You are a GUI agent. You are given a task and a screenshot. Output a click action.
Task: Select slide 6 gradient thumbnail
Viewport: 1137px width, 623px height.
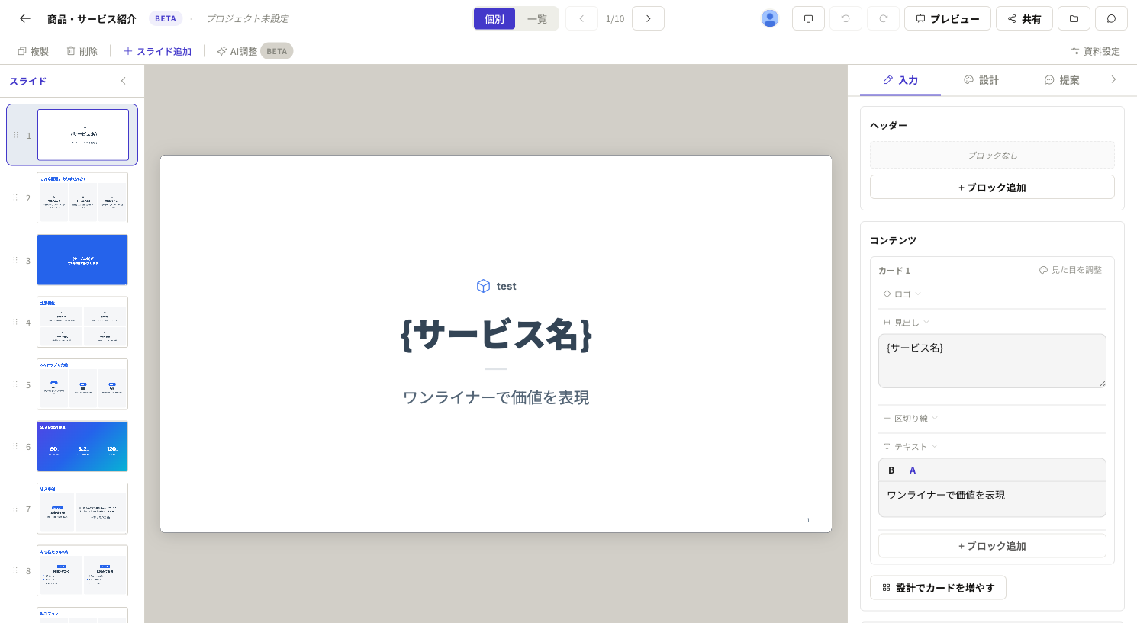point(82,446)
